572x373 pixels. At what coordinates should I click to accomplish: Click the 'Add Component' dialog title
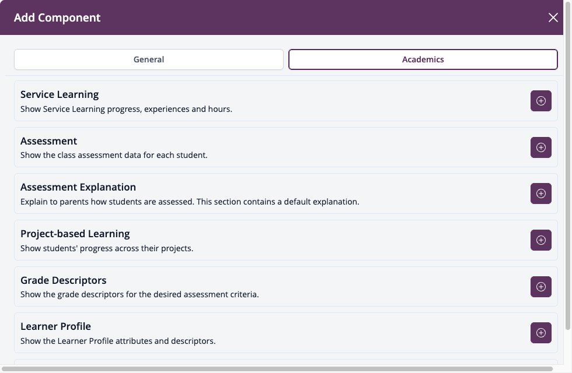pos(57,17)
